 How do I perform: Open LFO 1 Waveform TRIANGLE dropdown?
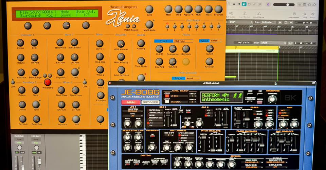133,111
